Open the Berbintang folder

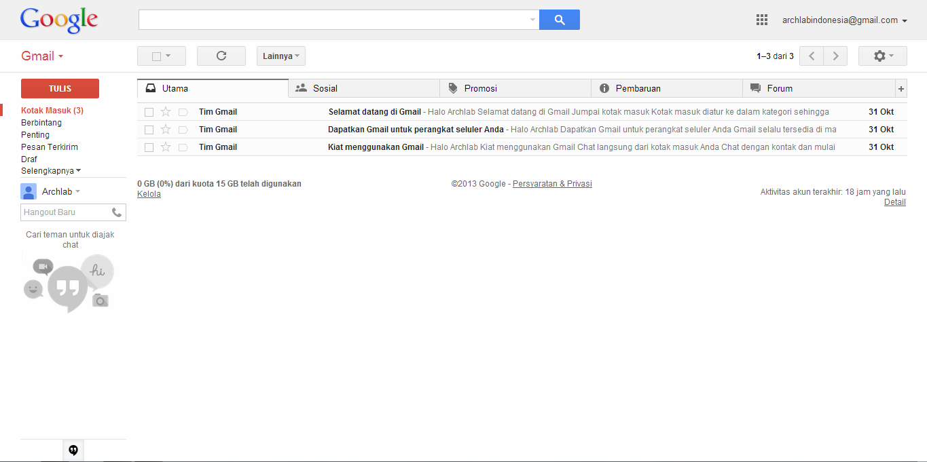[x=41, y=123]
